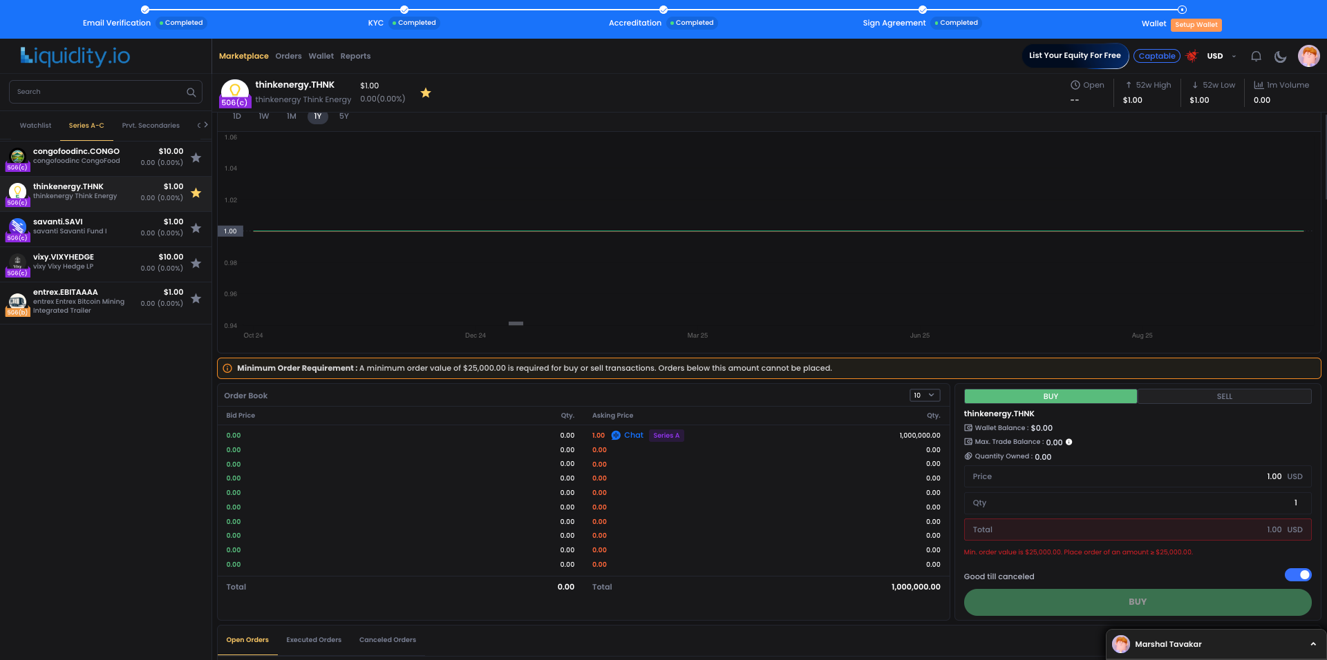Click the search magnifier icon
Image resolution: width=1327 pixels, height=660 pixels.
tap(191, 92)
